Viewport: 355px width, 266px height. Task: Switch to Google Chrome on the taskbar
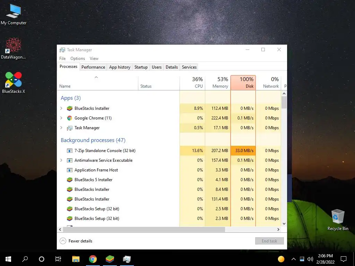[93, 259]
